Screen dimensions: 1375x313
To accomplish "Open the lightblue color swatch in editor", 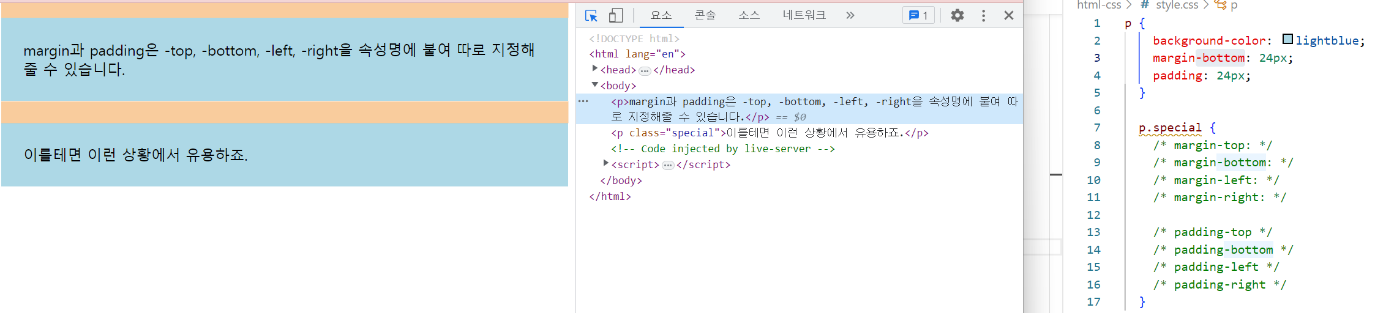I will 1287,40.
